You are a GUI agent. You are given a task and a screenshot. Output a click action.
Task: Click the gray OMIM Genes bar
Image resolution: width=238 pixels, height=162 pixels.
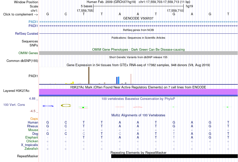click(138, 53)
